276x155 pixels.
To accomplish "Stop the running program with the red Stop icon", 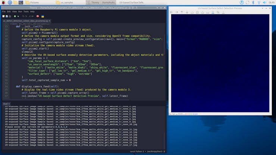I will click(38, 16).
